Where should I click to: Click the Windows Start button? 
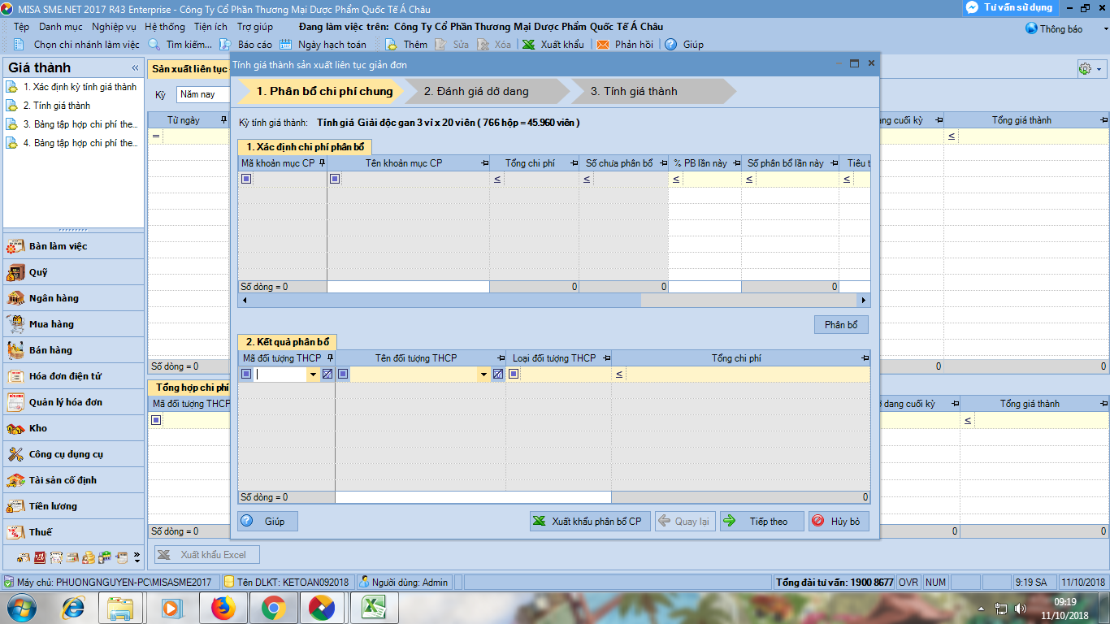coord(22,608)
